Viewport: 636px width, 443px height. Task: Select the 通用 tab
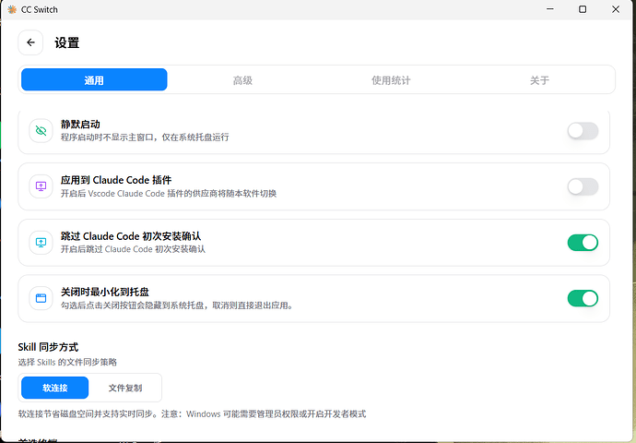(94, 79)
